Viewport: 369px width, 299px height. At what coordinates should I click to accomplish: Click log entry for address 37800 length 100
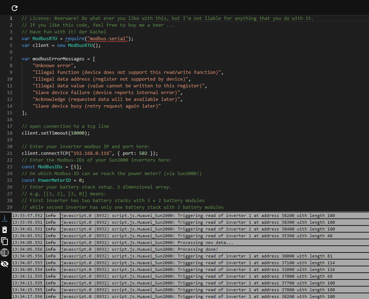(x=190, y=290)
